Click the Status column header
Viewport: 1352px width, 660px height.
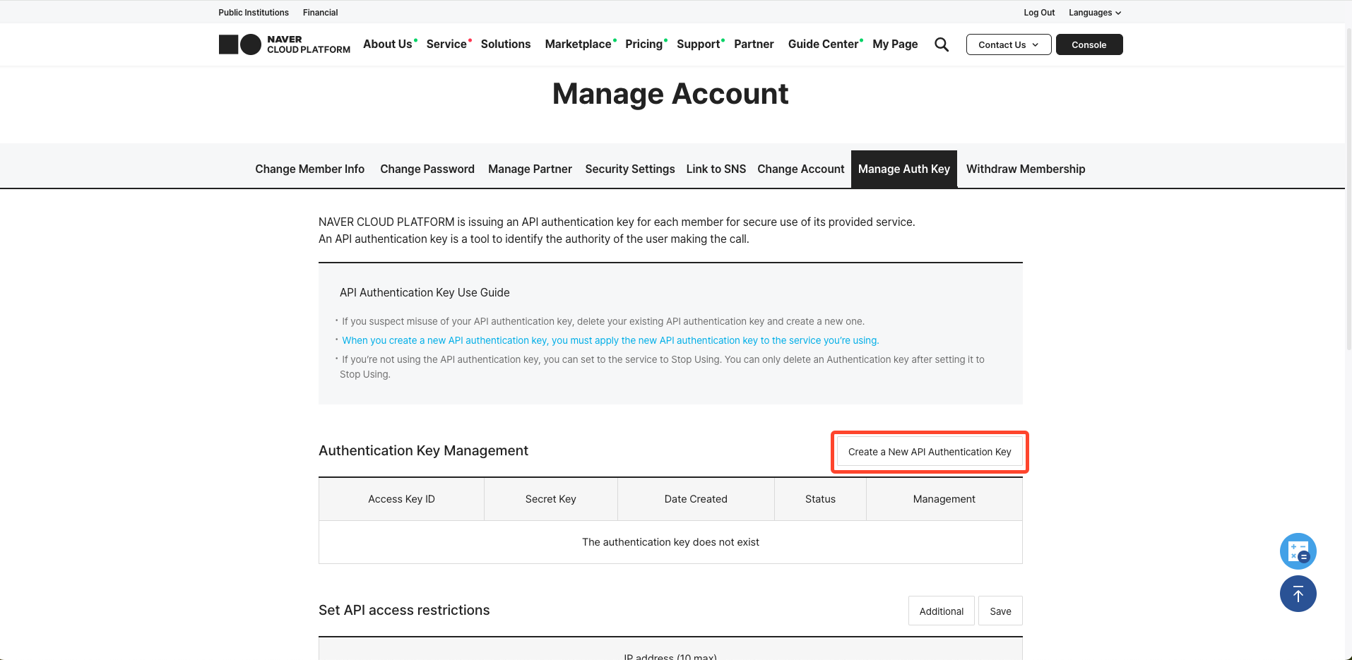(x=820, y=499)
